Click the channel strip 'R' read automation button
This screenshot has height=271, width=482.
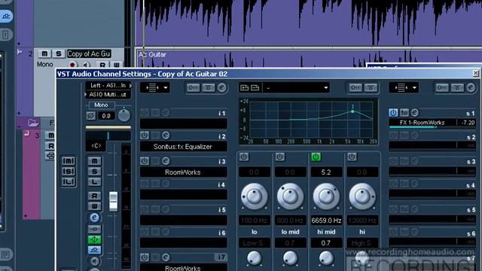[x=95, y=196]
